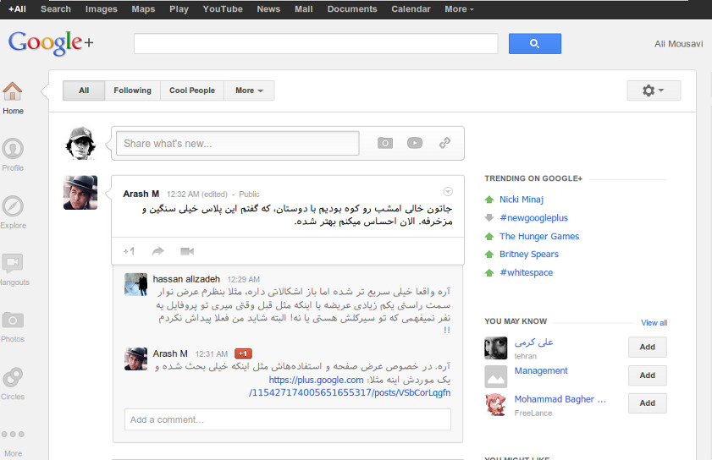Open Images in the top bar
This screenshot has height=460, width=712.
click(x=102, y=9)
